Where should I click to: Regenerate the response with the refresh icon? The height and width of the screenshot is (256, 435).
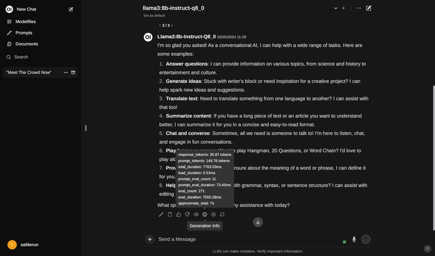(x=222, y=214)
